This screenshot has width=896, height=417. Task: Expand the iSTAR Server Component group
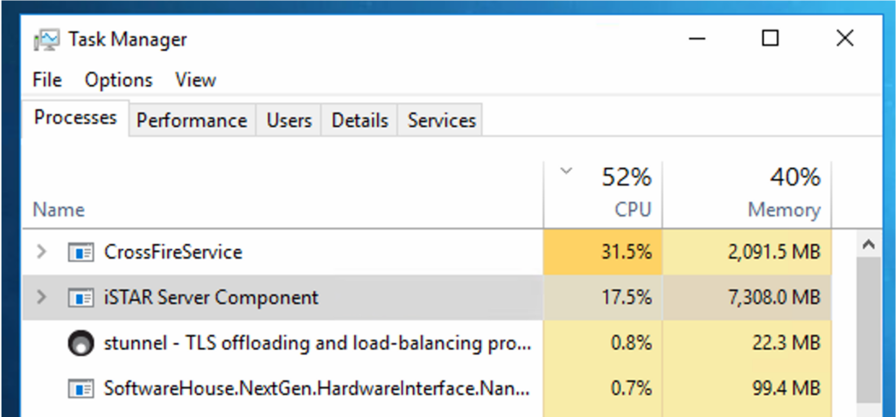coord(40,298)
